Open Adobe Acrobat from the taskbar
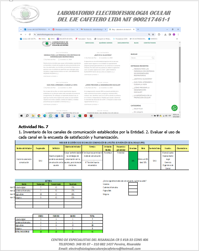Image resolution: width=199 pixels, height=251 pixels. pyautogui.click(x=86, y=116)
